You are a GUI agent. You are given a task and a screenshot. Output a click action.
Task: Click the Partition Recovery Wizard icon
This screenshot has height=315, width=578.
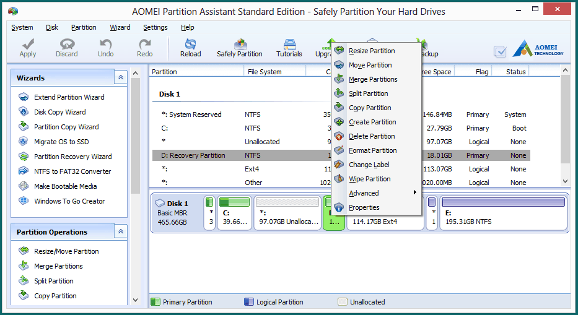tap(24, 156)
